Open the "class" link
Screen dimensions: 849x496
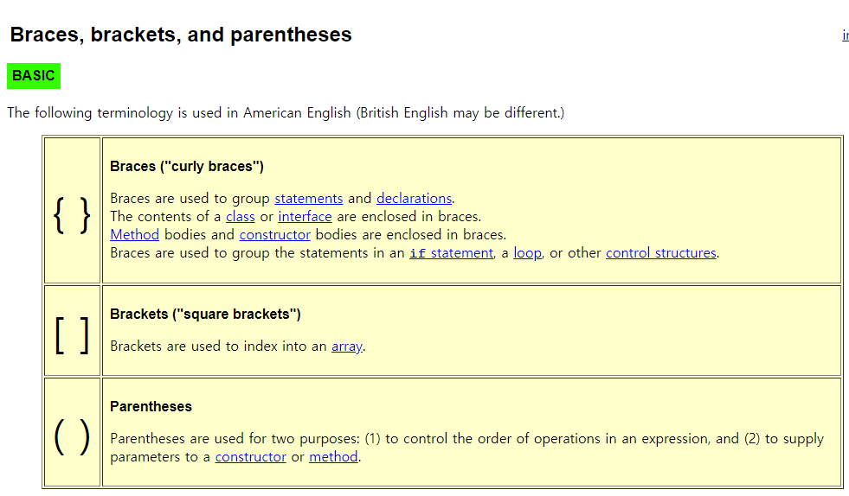[240, 217]
